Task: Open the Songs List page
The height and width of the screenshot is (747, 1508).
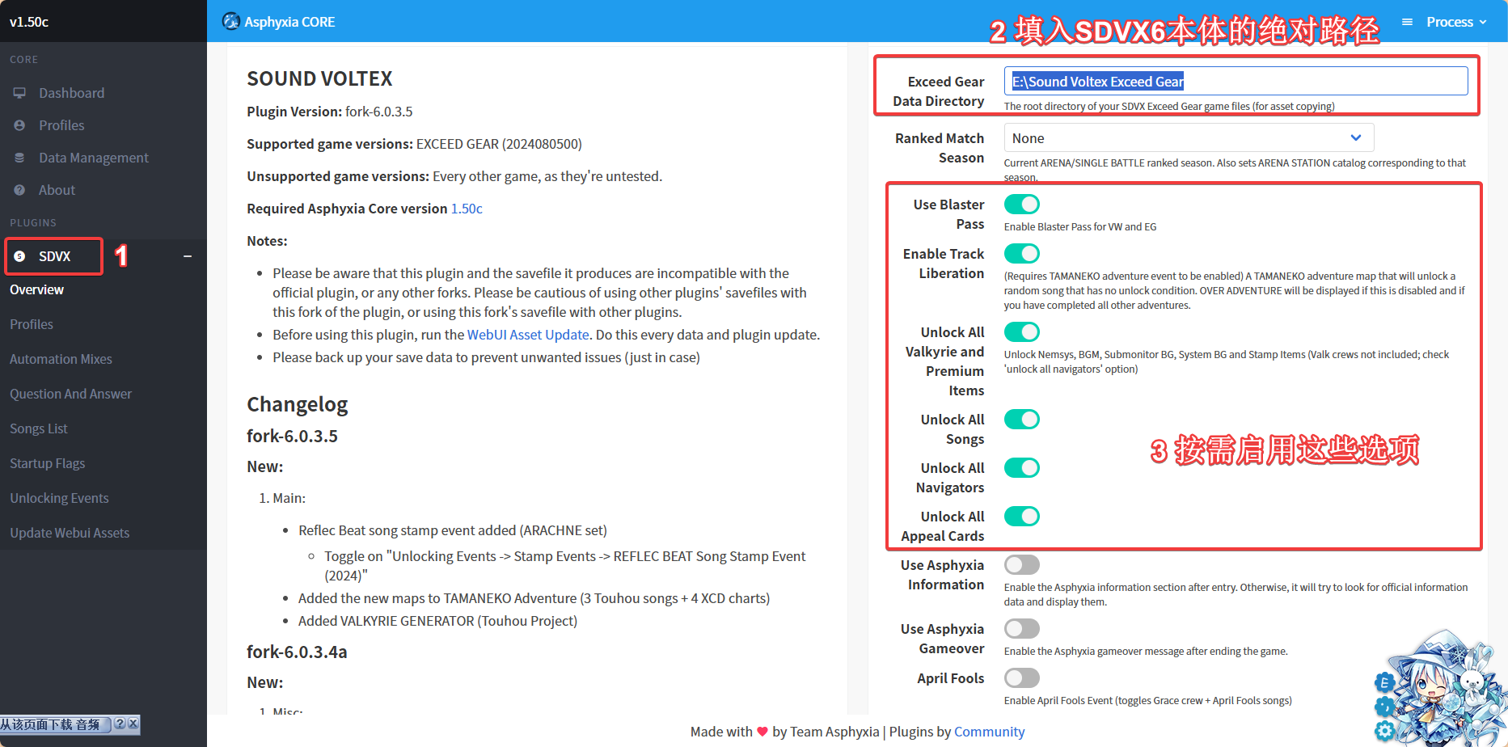Action: click(x=39, y=428)
